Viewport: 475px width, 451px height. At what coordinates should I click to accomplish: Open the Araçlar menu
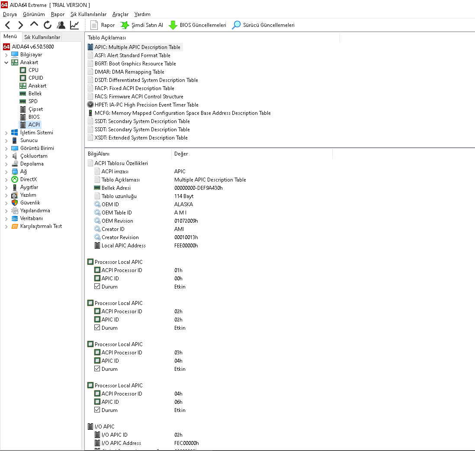click(x=120, y=14)
